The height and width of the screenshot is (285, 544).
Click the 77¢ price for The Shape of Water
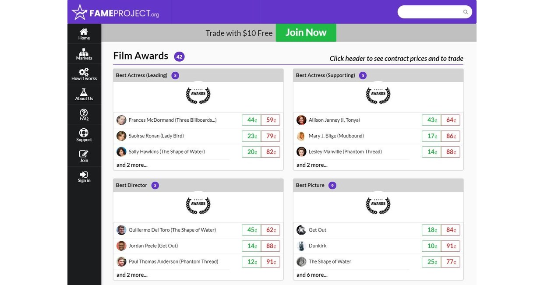[x=451, y=262]
